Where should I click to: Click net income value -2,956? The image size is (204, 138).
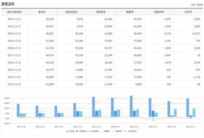[x=197, y=19]
